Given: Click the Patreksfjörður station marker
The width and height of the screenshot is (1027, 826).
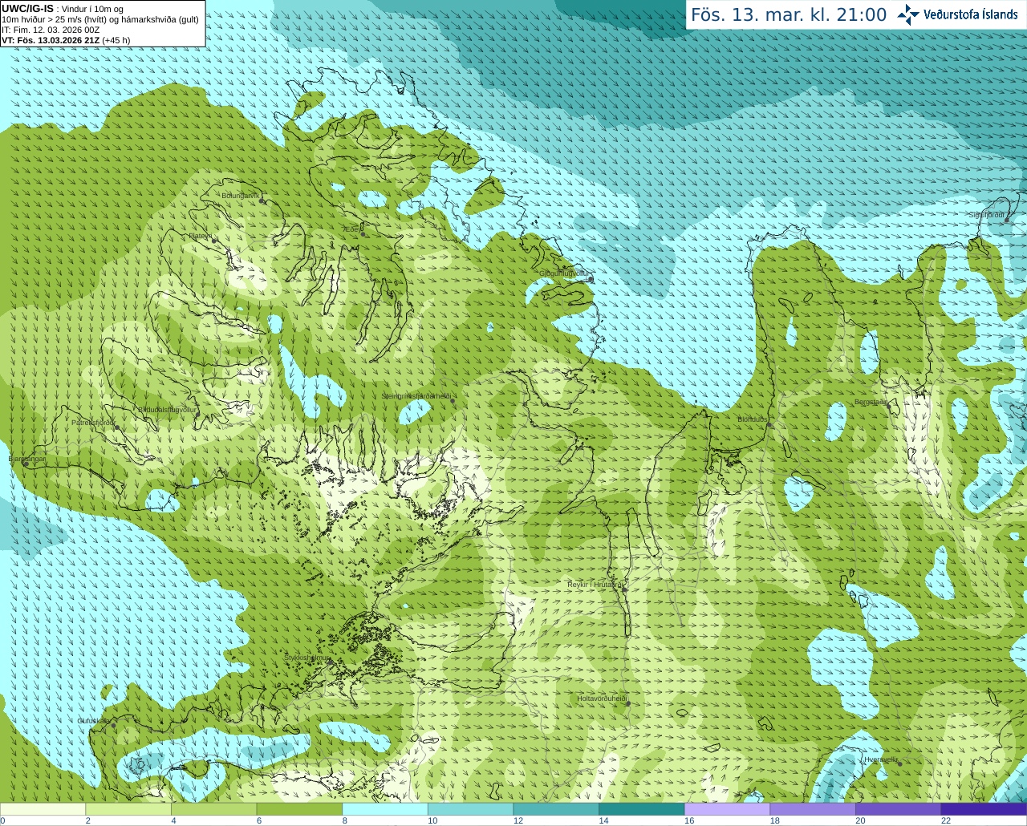Looking at the screenshot, I should [x=116, y=427].
